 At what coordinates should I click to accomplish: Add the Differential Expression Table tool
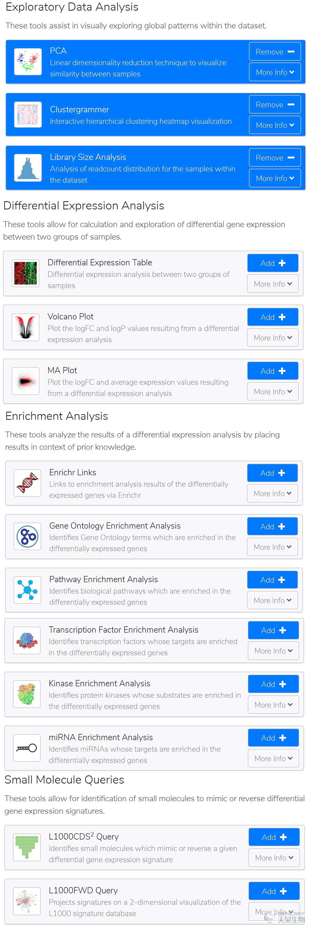(273, 263)
